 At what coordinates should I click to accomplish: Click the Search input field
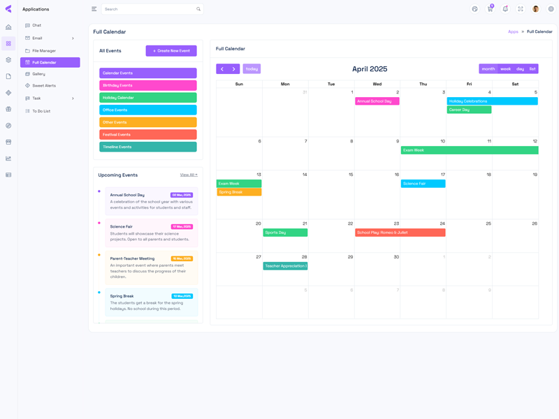click(148, 9)
